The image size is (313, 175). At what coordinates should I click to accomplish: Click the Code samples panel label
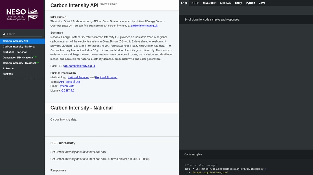click(193, 154)
